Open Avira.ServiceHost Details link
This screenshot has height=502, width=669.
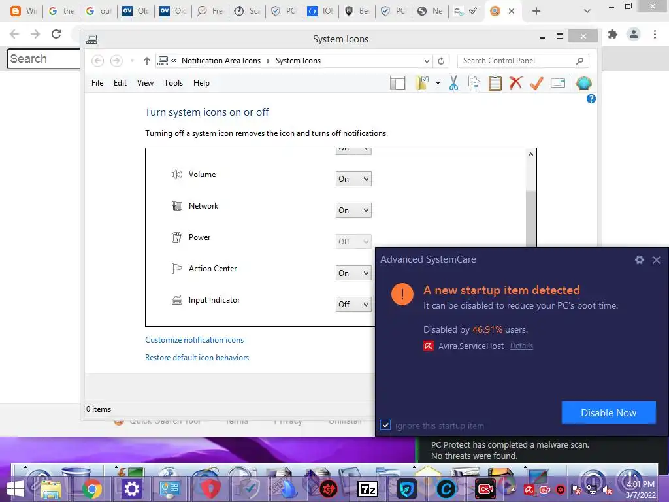pos(521,346)
